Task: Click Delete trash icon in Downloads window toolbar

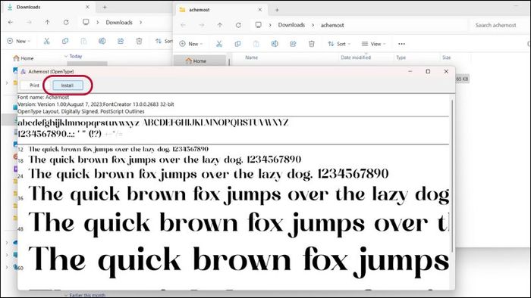Action: coord(139,41)
